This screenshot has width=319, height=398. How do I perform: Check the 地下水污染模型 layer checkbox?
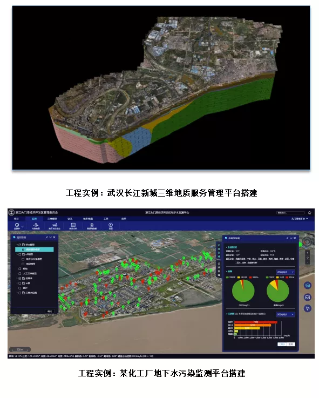(23, 259)
